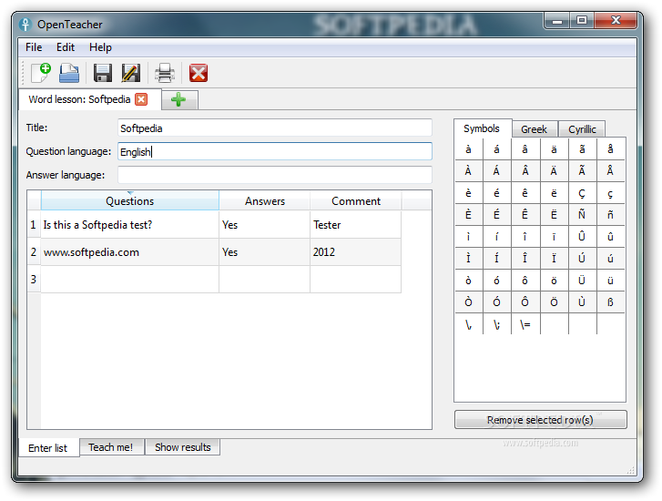Insert the ö lowercase symbol
Screen dimensions: 662x501
[x=554, y=281]
